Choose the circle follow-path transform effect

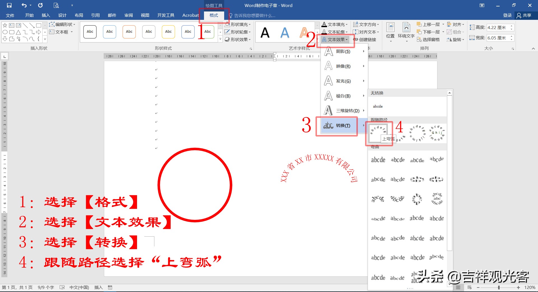click(417, 133)
